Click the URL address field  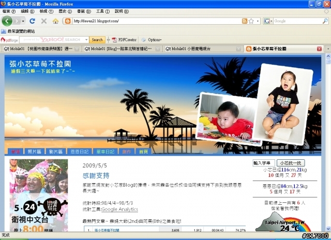(x=157, y=21)
